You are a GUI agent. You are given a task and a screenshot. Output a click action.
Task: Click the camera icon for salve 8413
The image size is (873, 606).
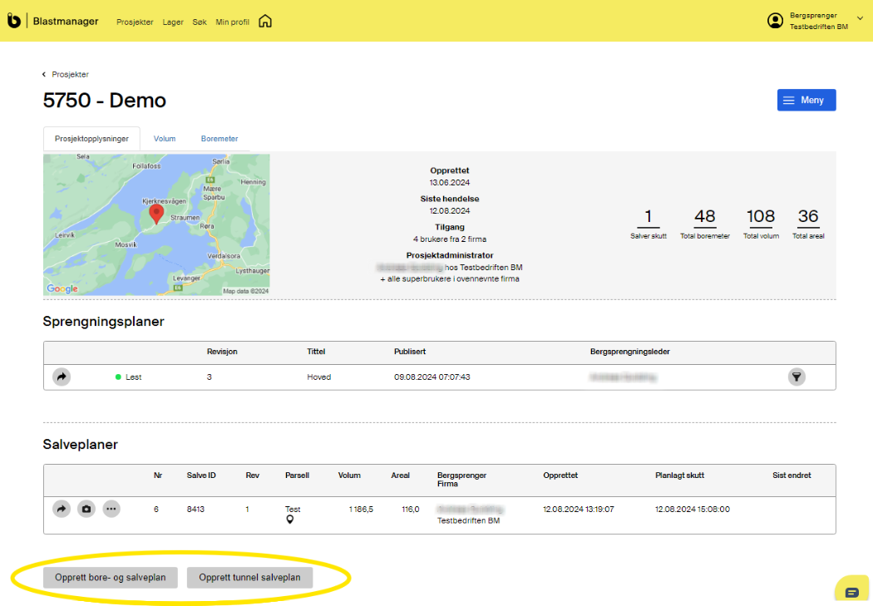pyautogui.click(x=86, y=509)
